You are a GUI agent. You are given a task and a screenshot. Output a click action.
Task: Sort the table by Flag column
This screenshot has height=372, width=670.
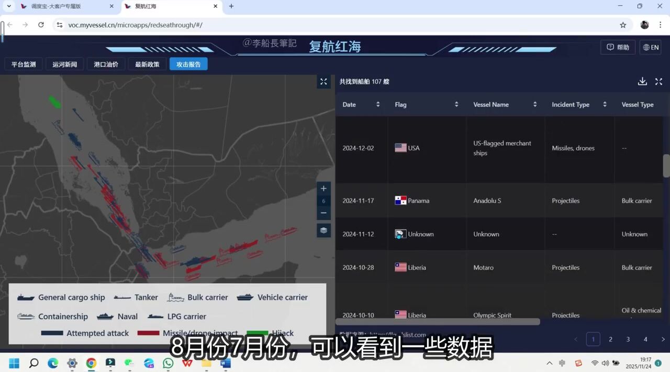coord(456,104)
